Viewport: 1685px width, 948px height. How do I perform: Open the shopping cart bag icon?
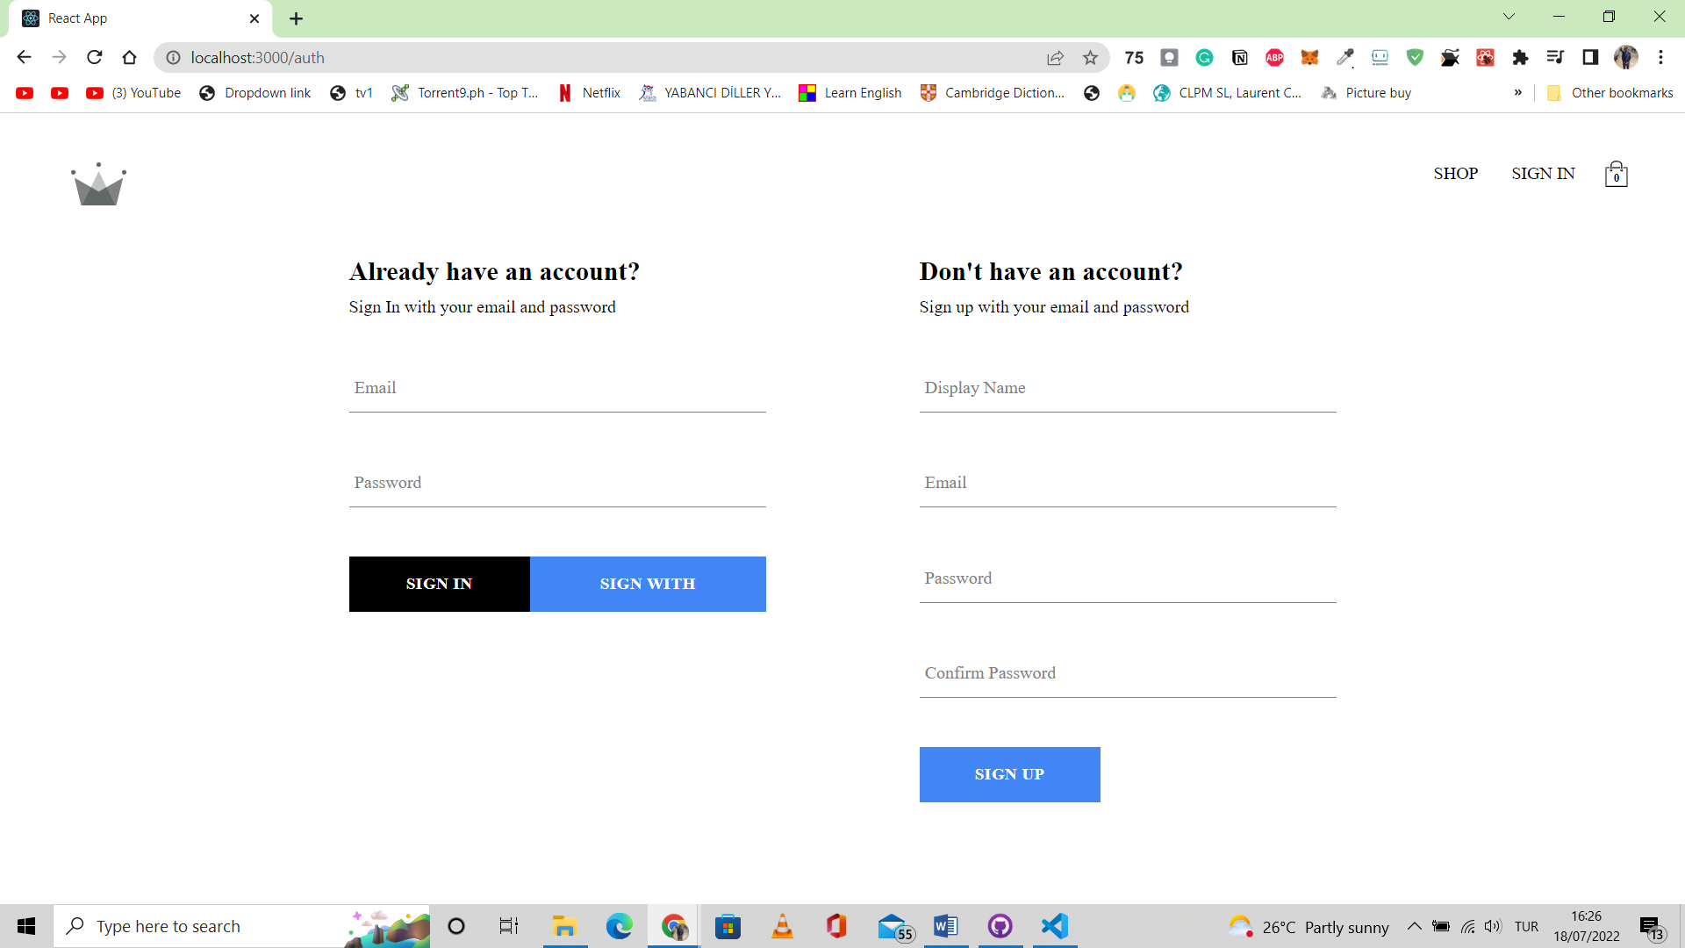click(x=1616, y=174)
